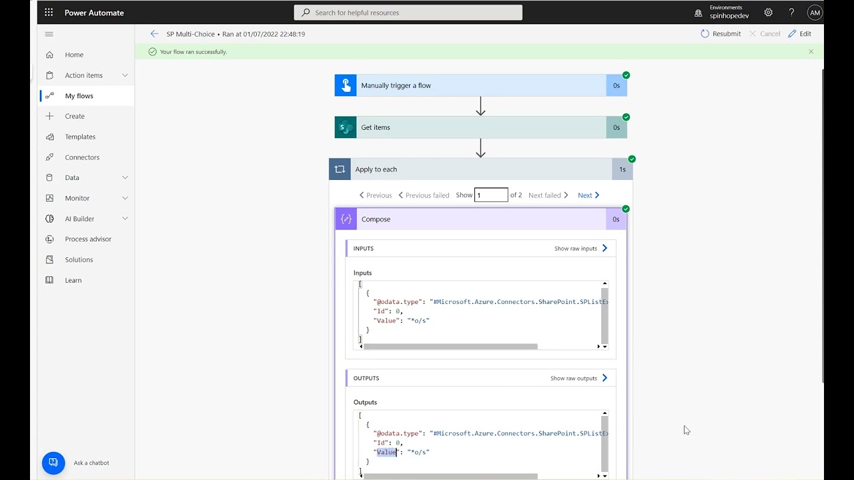Open the Ask a chatbot icon
The width and height of the screenshot is (854, 480).
(53, 463)
